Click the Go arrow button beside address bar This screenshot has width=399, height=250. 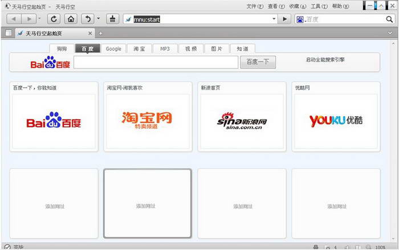point(285,19)
